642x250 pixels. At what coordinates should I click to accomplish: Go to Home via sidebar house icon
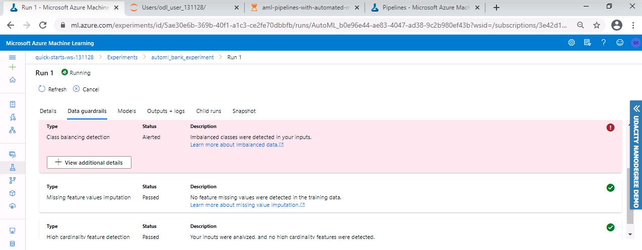[13, 79]
